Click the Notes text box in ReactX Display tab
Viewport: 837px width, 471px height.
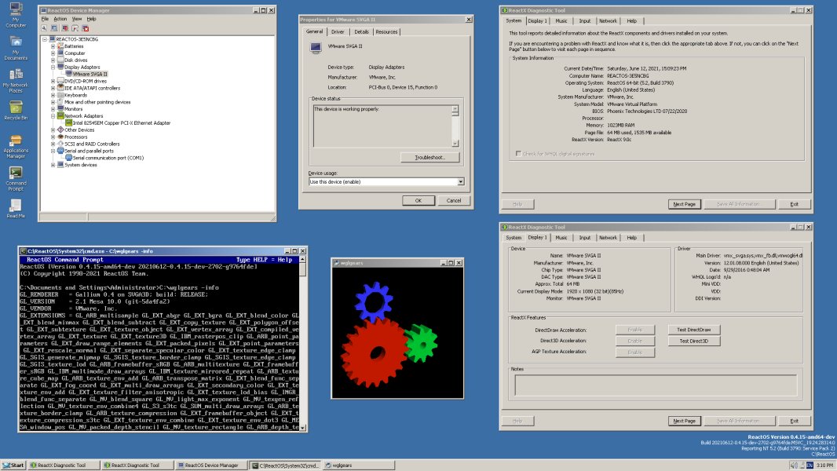coord(656,385)
